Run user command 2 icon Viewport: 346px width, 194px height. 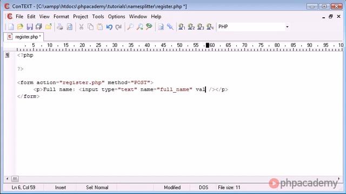tap(191, 27)
